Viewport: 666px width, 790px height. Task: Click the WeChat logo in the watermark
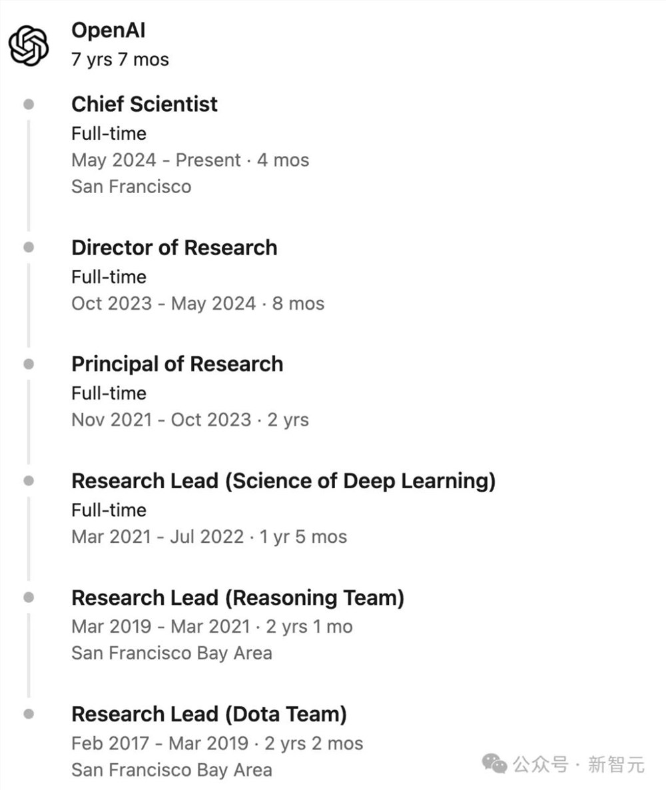[x=495, y=764]
